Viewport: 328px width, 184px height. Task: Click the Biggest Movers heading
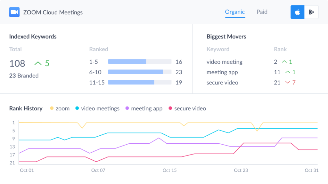226,36
